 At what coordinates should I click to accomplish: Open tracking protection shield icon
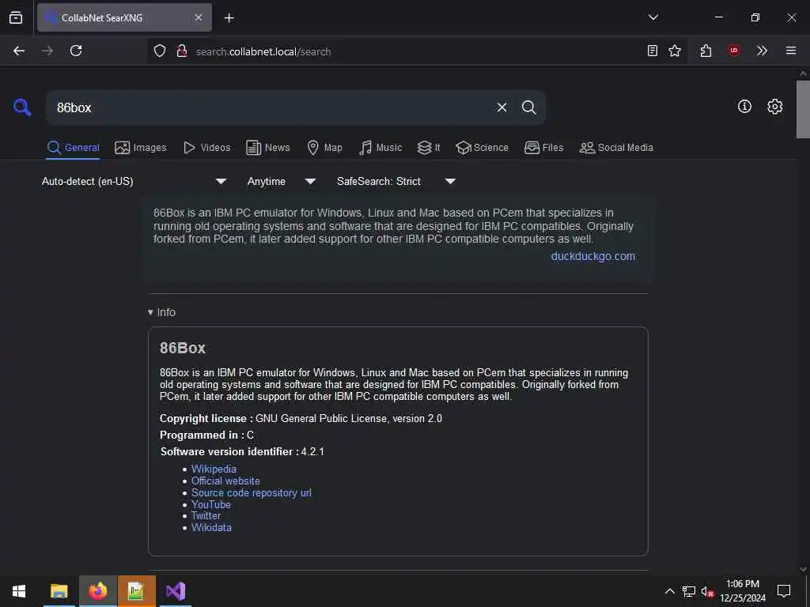click(x=160, y=51)
